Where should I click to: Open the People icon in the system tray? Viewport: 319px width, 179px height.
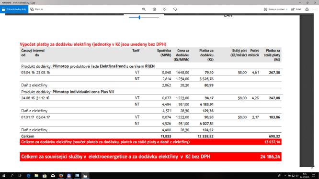[x=279, y=176]
